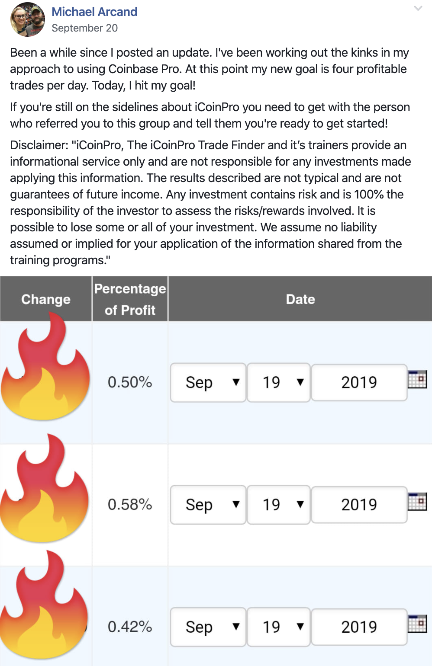Viewport: 432px width, 666px height.
Task: Open Michael Arcand's profile picture
Action: [x=27, y=19]
